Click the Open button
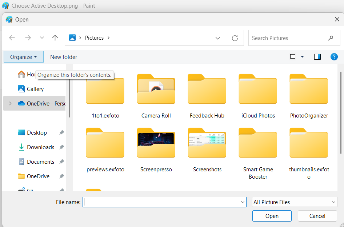This screenshot has width=344, height=227. (272, 216)
